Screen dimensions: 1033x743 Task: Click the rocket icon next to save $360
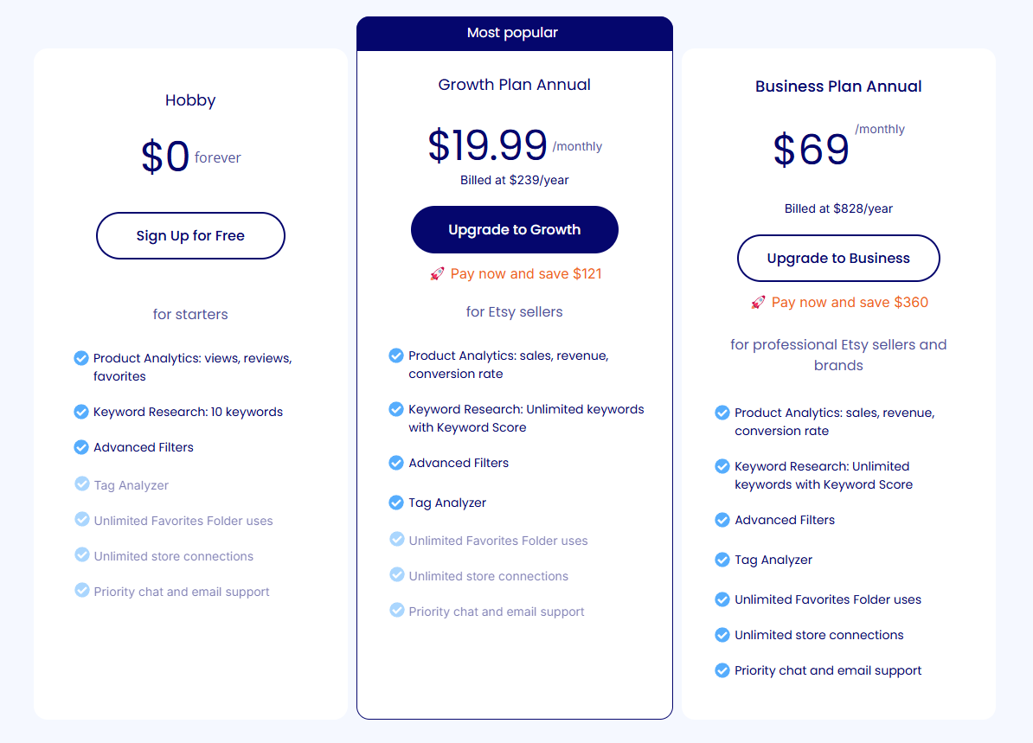point(759,303)
